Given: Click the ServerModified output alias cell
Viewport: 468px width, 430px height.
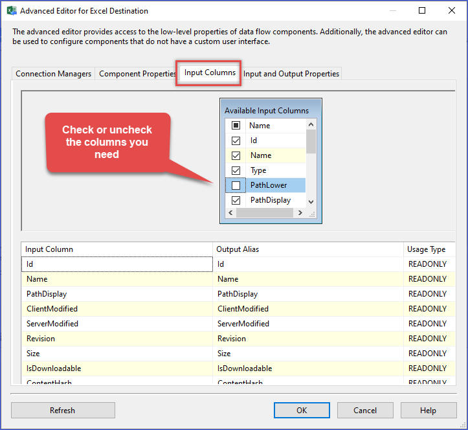Looking at the screenshot, I should click(x=307, y=324).
